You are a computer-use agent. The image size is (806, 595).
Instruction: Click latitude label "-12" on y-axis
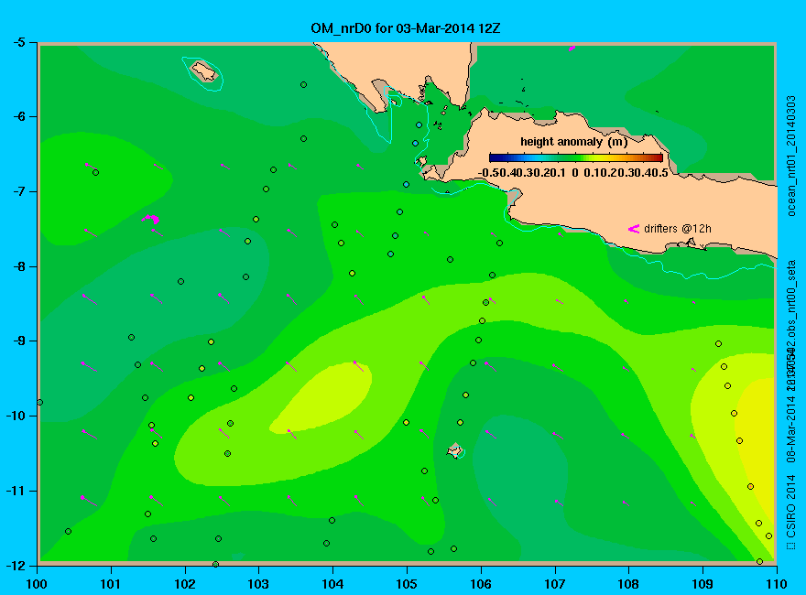(16, 565)
